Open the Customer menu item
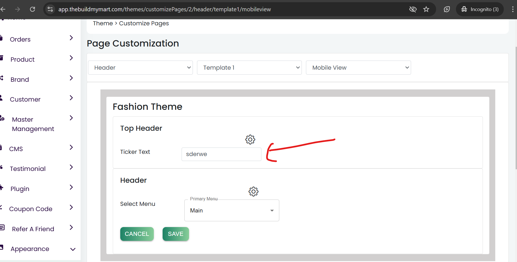The image size is (517, 262). (x=25, y=99)
